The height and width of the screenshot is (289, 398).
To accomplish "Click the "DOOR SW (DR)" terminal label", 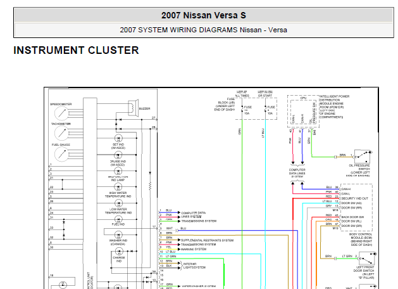I will (x=352, y=226).
